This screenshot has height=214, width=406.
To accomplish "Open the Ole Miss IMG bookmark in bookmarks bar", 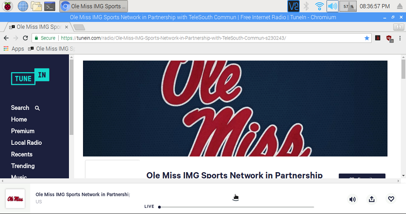I will click(x=51, y=49).
